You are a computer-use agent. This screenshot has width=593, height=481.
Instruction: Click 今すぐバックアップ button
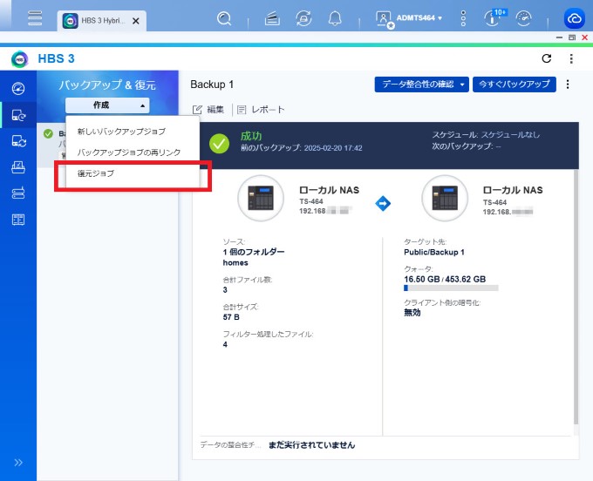(x=515, y=85)
